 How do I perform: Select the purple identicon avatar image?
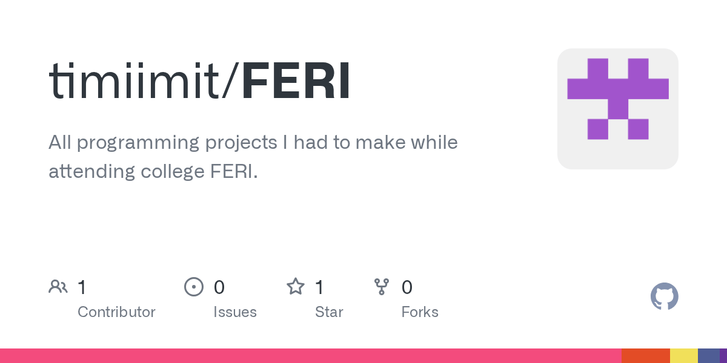[618, 109]
